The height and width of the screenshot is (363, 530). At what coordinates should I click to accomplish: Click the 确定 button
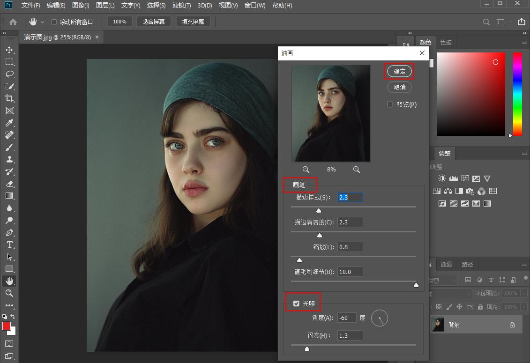pyautogui.click(x=400, y=71)
